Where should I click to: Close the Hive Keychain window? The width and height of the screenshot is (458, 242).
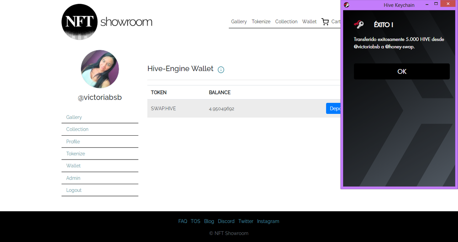click(448, 4)
